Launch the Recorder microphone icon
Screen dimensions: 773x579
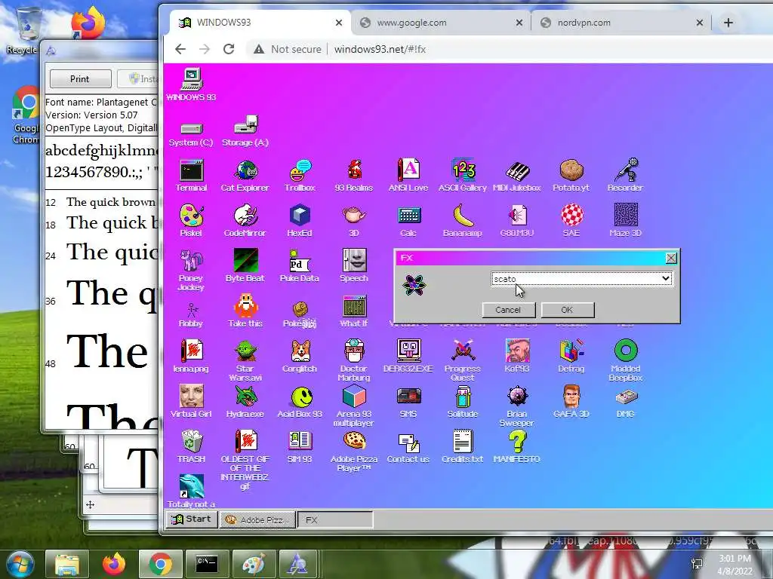(625, 175)
